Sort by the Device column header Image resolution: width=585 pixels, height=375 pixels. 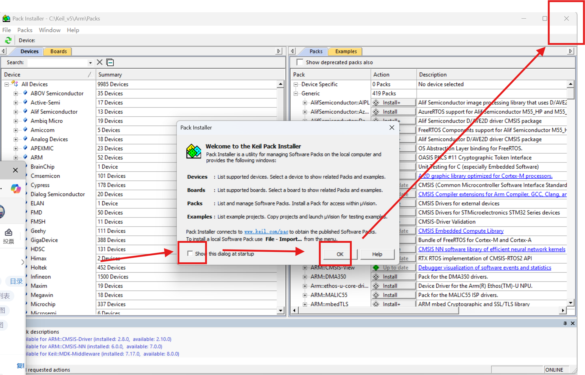click(48, 75)
